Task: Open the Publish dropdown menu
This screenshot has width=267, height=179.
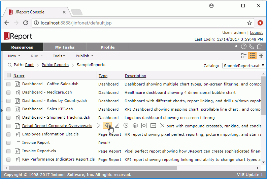Action: 85,56
